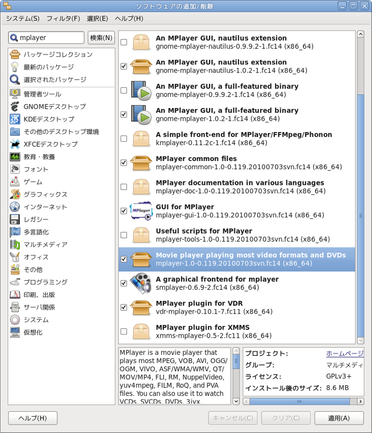
Task: Click the details pane horizontal scrollbar
Action: pos(300,401)
